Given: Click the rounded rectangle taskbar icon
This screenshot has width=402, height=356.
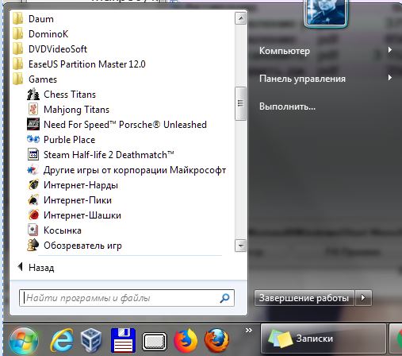Looking at the screenshot, I should pyautogui.click(x=155, y=341).
